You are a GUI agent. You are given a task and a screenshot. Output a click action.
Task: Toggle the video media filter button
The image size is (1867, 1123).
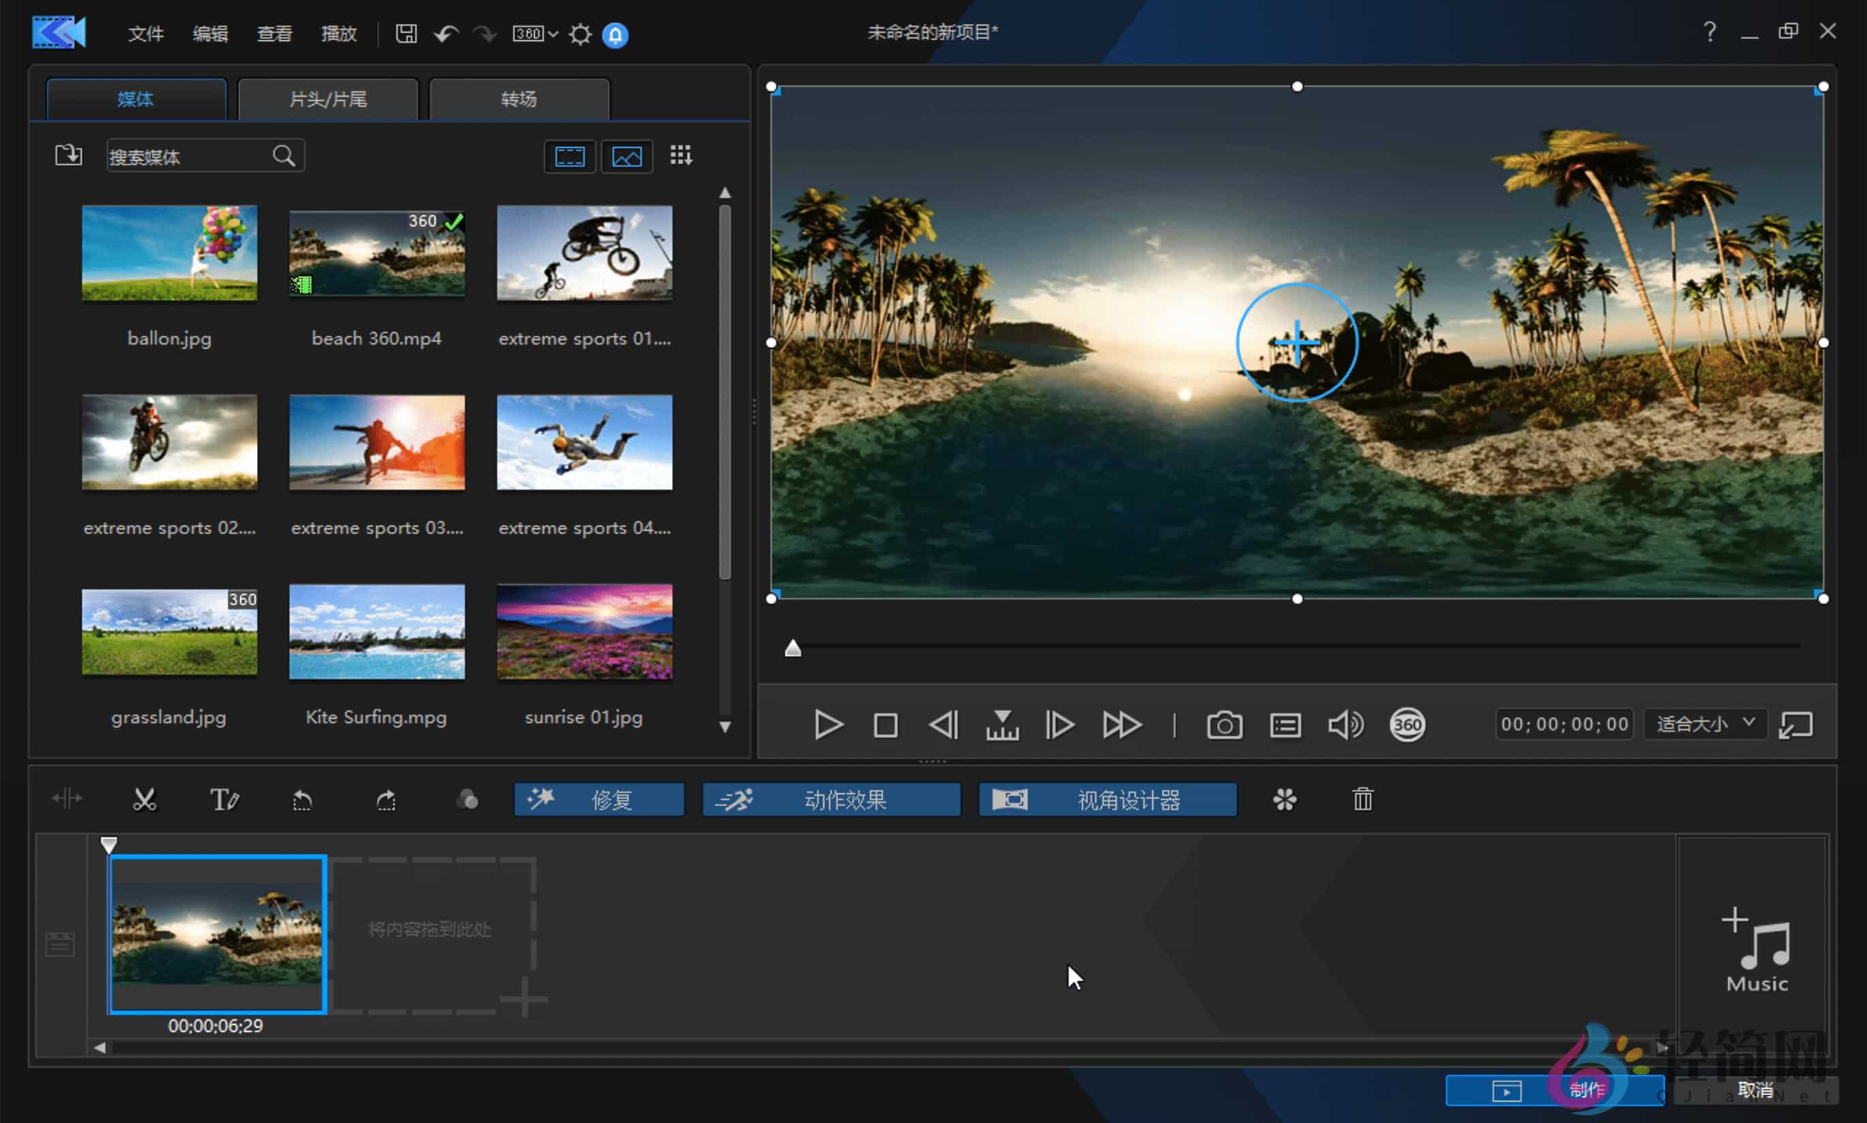(570, 156)
